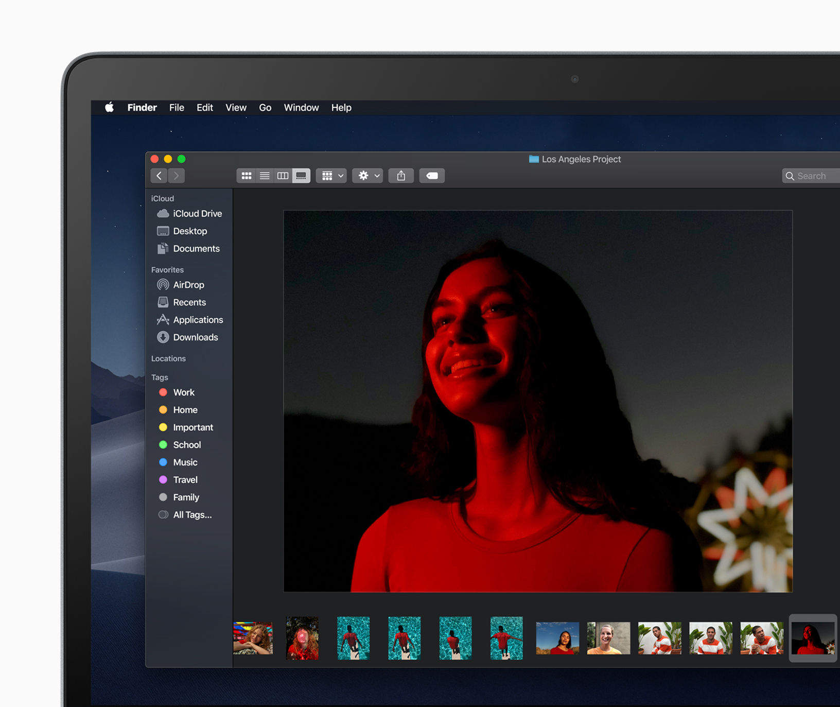Screen dimensions: 840x707
Task: Switch to Column view
Action: click(x=283, y=176)
